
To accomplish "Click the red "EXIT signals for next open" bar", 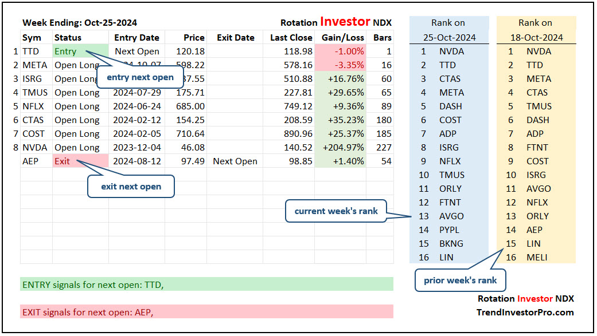I will tap(206, 312).
